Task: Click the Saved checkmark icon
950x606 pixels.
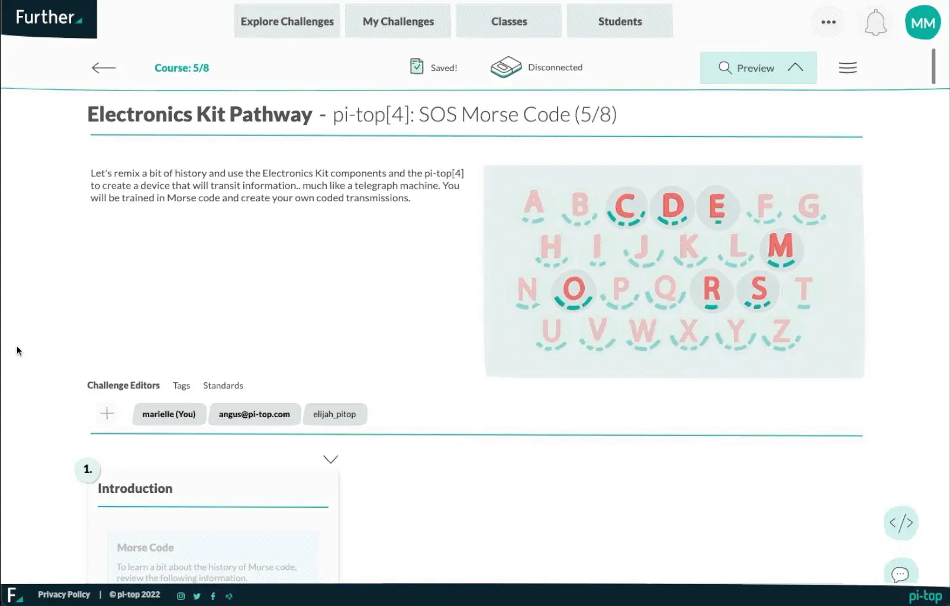Action: click(x=417, y=66)
